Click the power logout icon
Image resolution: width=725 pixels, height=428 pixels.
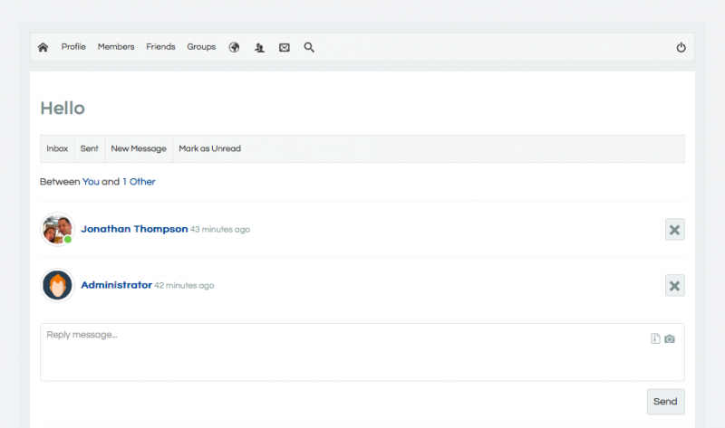point(681,47)
